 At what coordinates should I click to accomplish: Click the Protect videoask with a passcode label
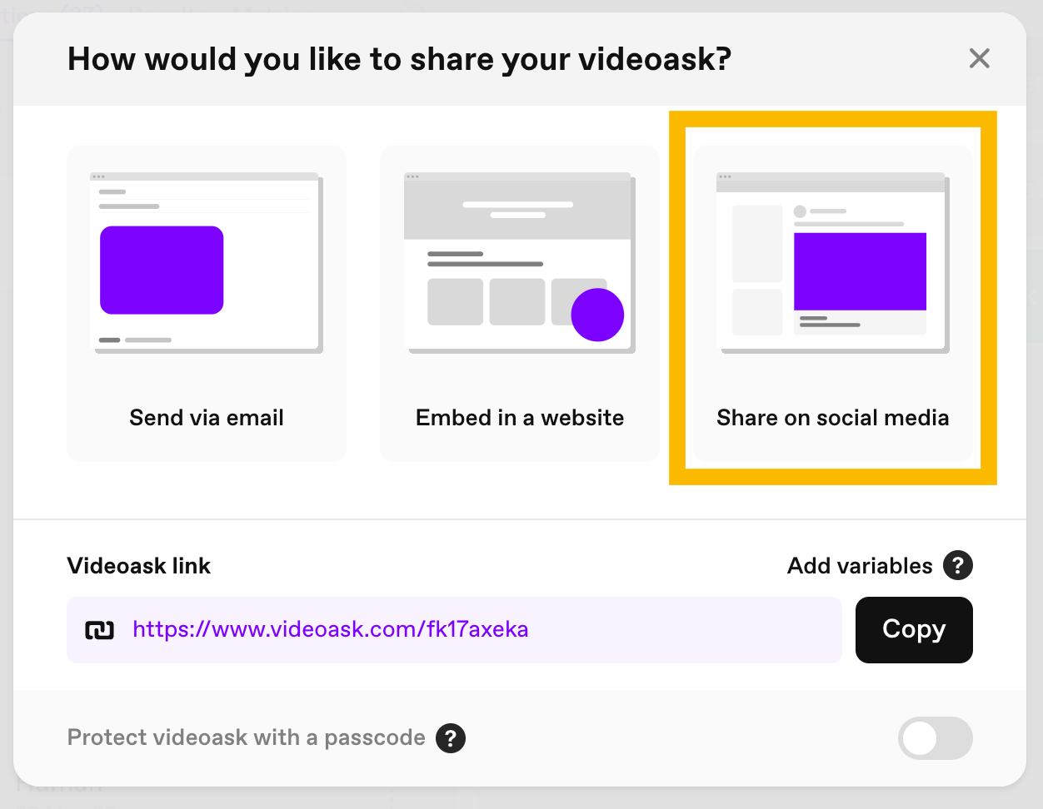[247, 737]
